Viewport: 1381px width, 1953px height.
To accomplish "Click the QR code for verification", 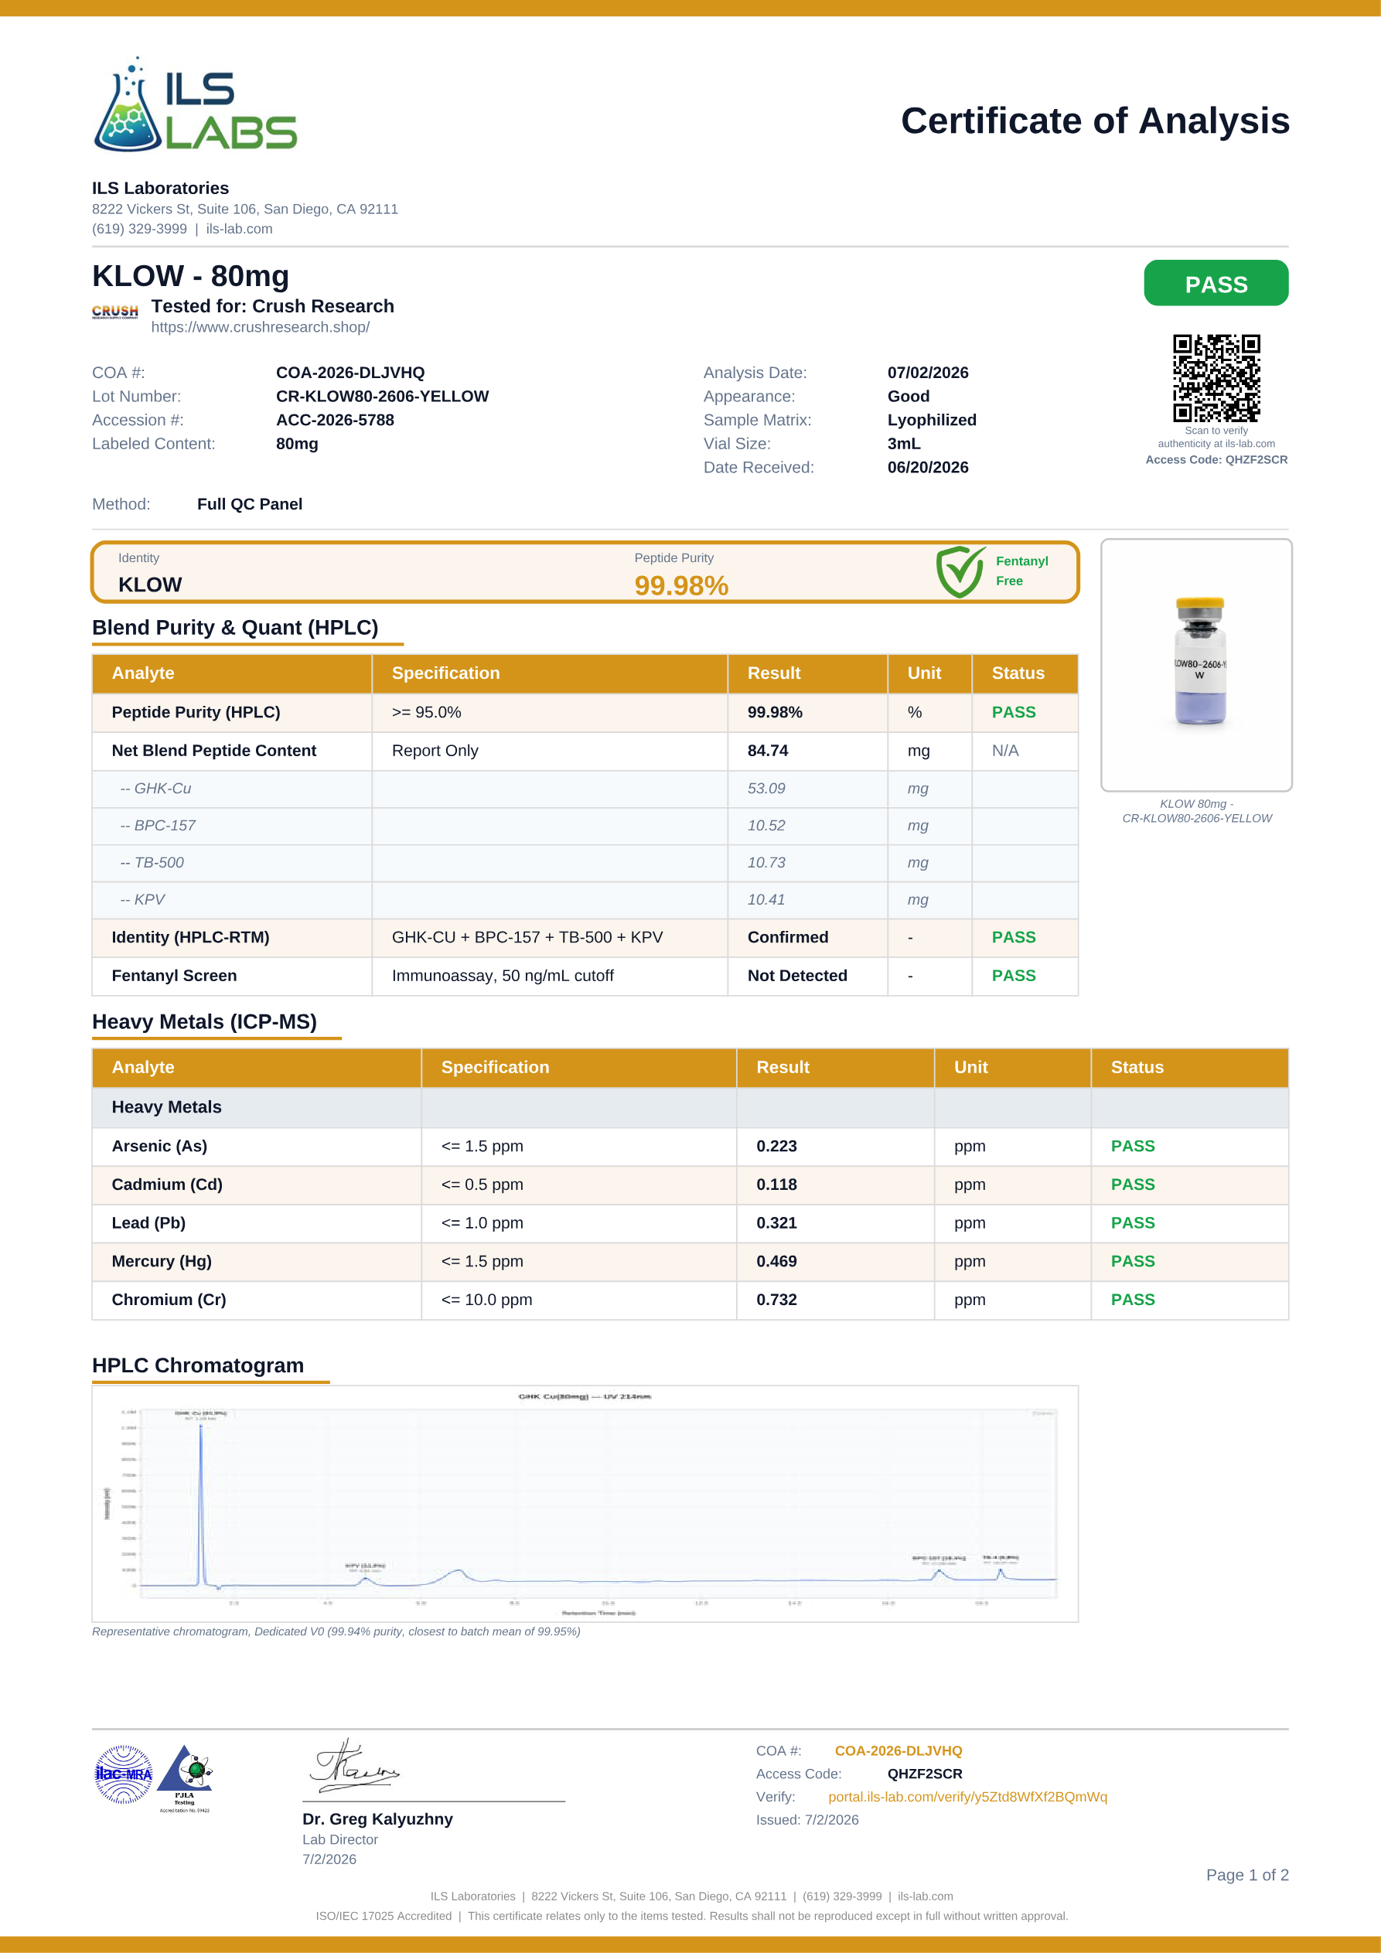I will click(x=1216, y=377).
